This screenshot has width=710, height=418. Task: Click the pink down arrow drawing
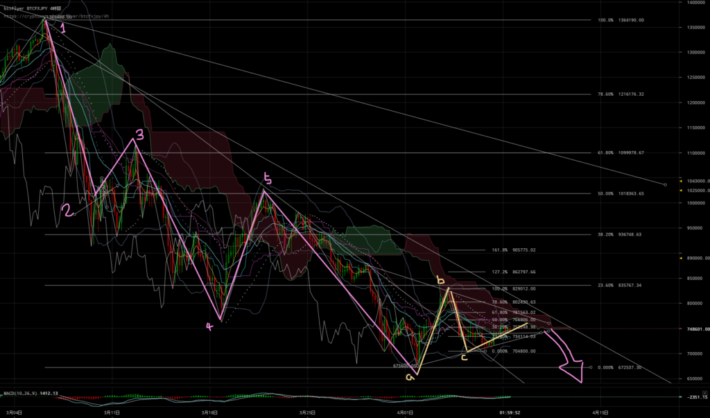(x=574, y=366)
